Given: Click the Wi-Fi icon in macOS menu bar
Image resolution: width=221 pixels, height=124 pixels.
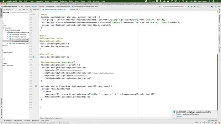Looking at the screenshot, I should [x=183, y=1].
